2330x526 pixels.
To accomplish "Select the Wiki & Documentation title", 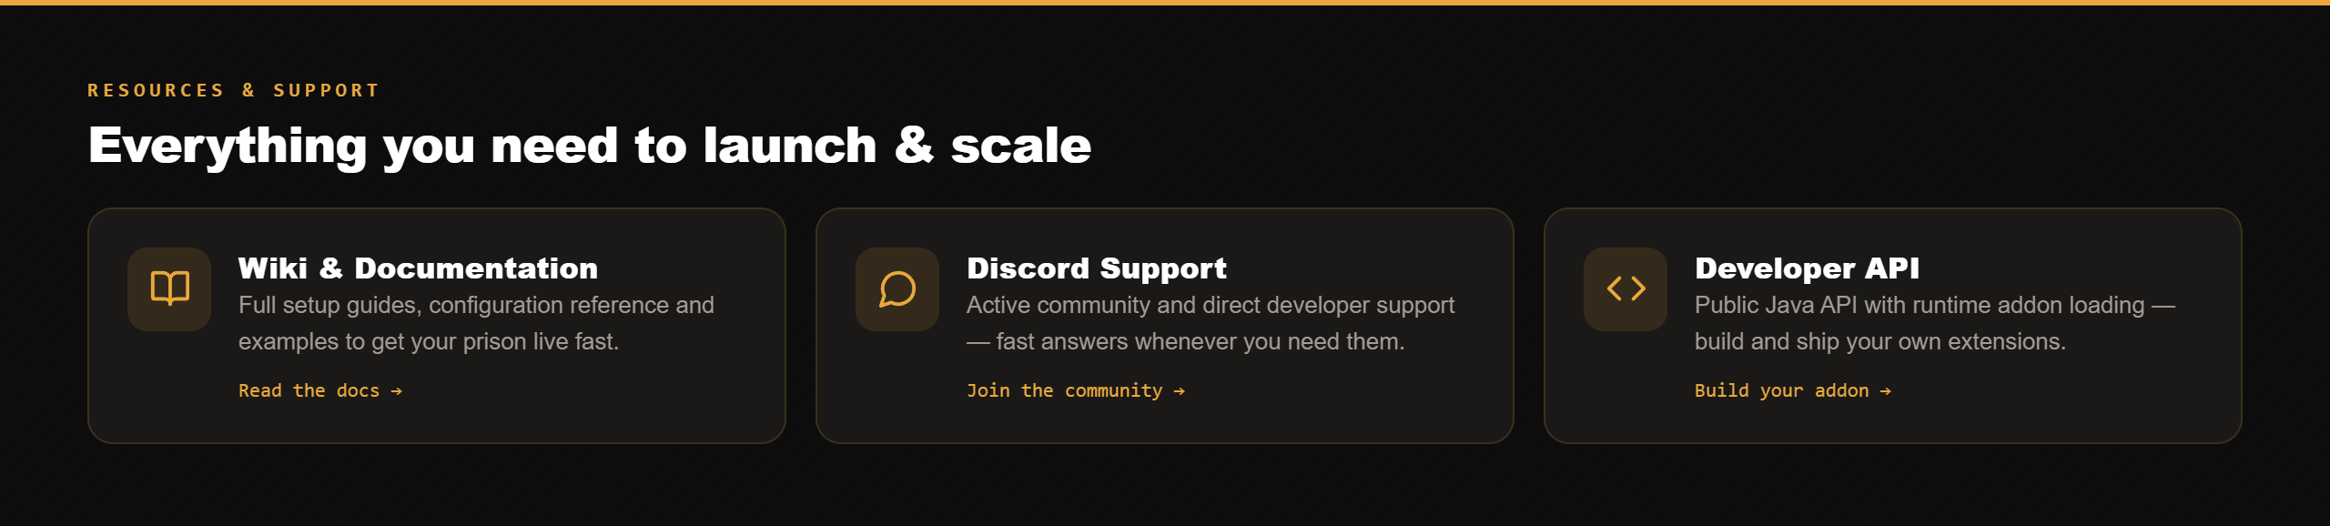I will click(x=418, y=268).
